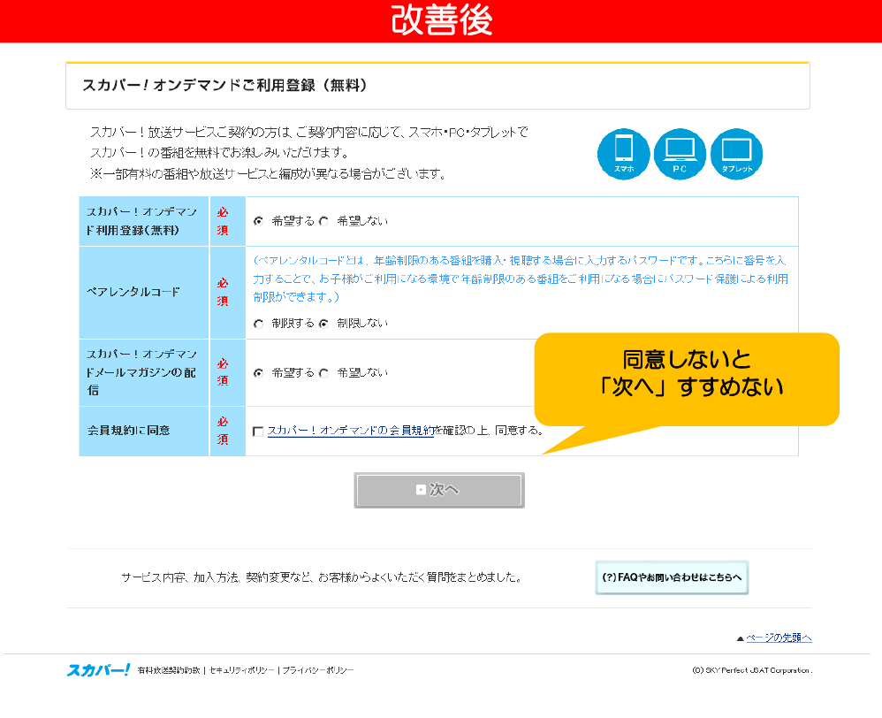Click the ペアレンタルコード row label
The image size is (882, 718).
[x=133, y=292]
